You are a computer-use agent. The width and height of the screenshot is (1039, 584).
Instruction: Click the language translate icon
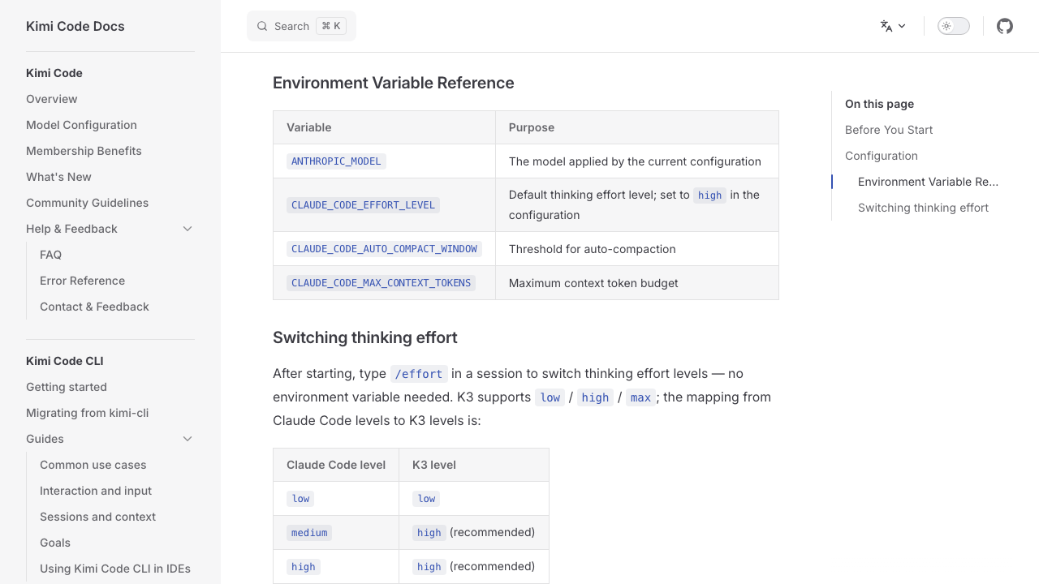886,26
